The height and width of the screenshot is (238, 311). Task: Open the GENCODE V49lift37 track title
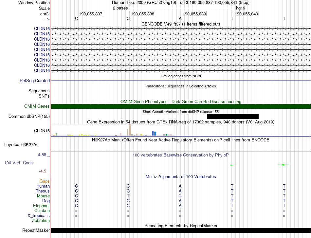click(180, 24)
